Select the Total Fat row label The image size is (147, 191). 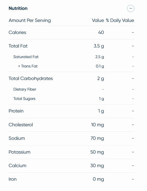point(18,46)
